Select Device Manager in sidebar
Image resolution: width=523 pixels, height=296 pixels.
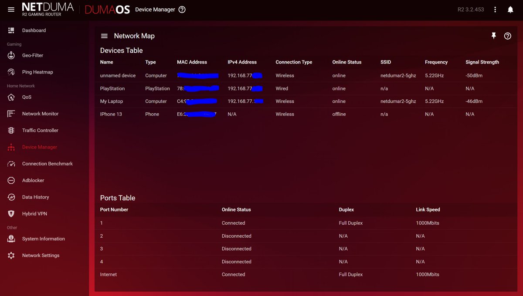pos(40,147)
